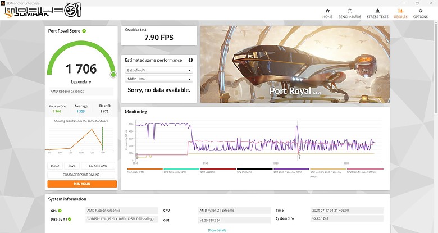Image resolution: width=438 pixels, height=233 pixels.
Task: Click the Show details link
Action: (217, 230)
